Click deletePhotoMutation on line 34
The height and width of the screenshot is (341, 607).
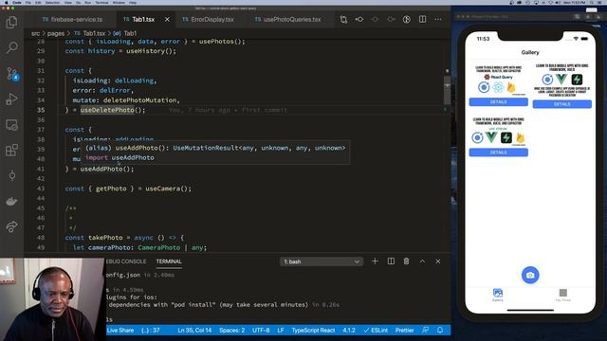click(139, 100)
